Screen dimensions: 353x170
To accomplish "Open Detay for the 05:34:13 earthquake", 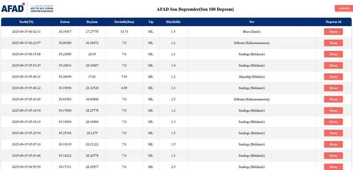I will 334,121.
